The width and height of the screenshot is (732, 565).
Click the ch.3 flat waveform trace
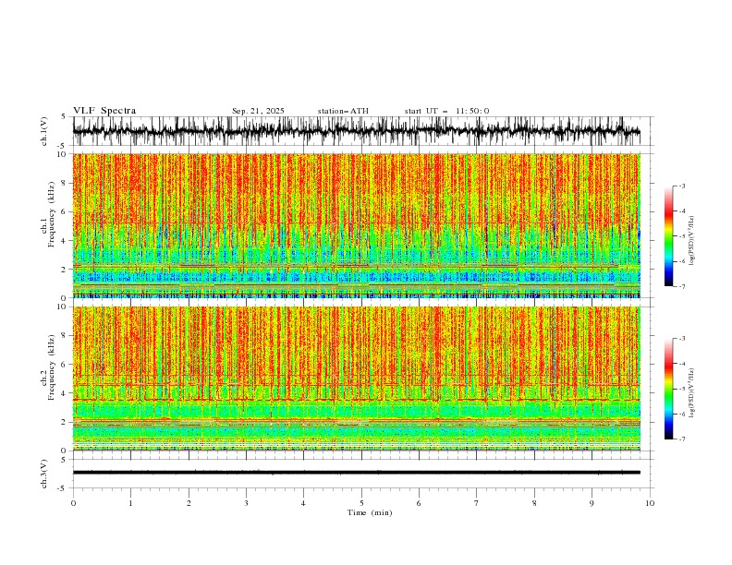coord(357,473)
